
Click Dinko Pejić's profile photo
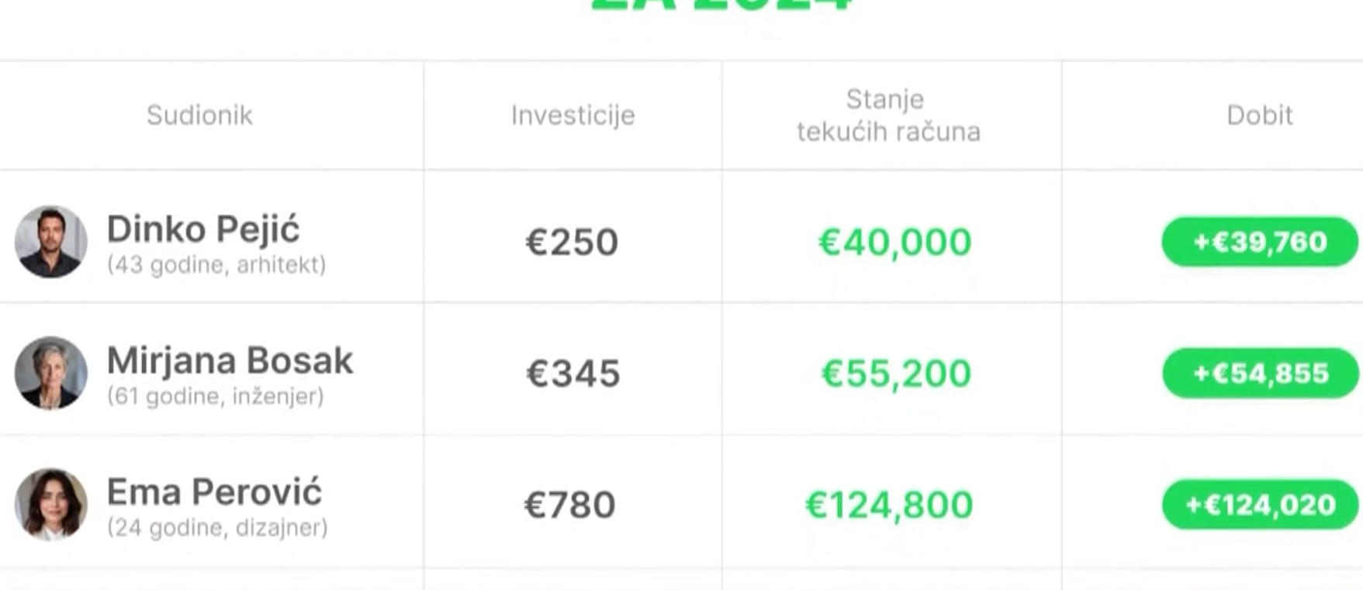pos(50,241)
